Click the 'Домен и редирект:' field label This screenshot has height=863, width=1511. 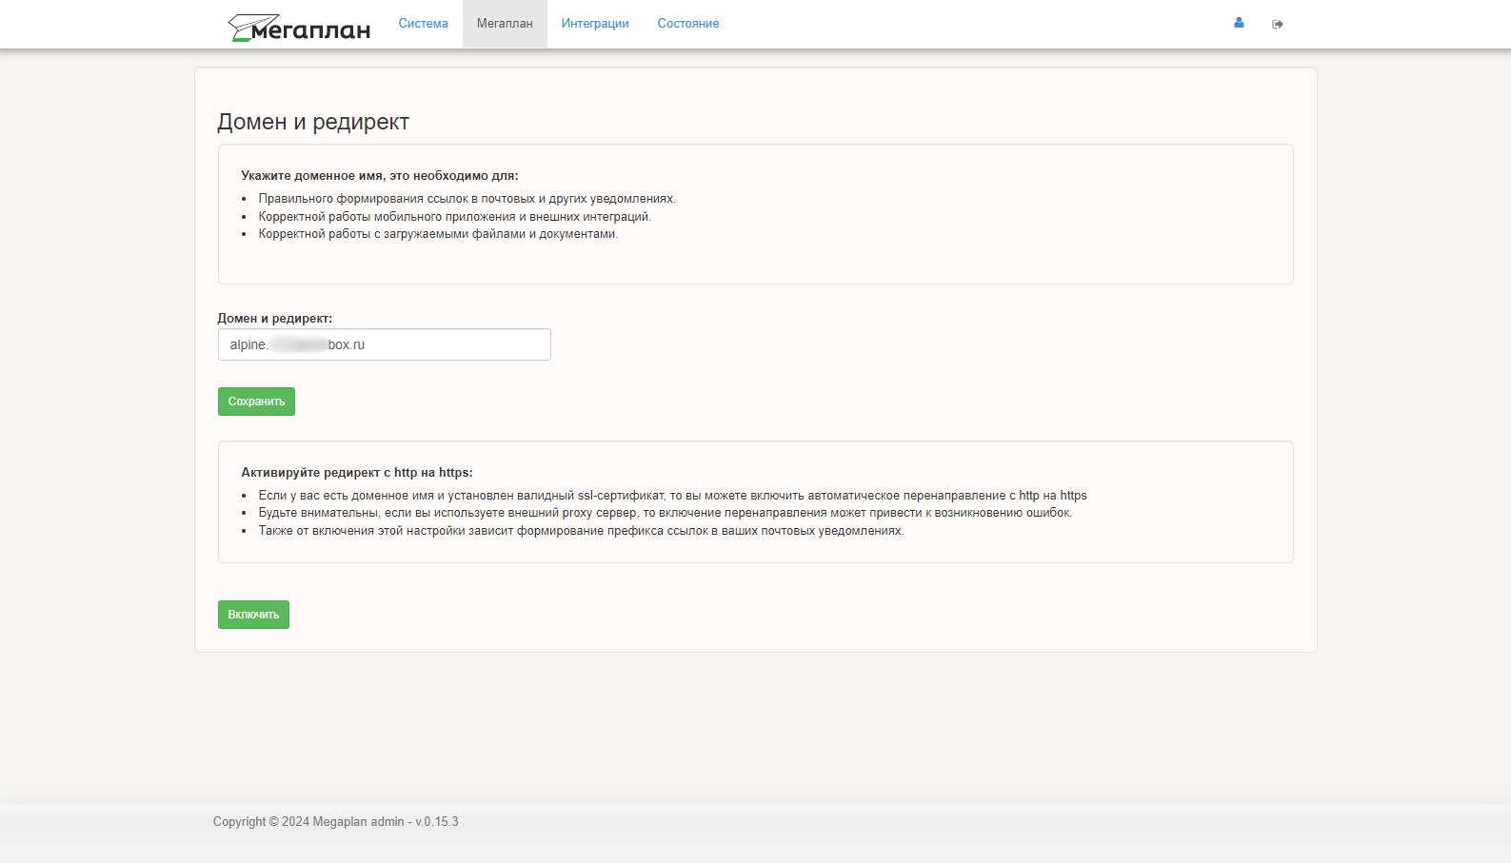[275, 319]
